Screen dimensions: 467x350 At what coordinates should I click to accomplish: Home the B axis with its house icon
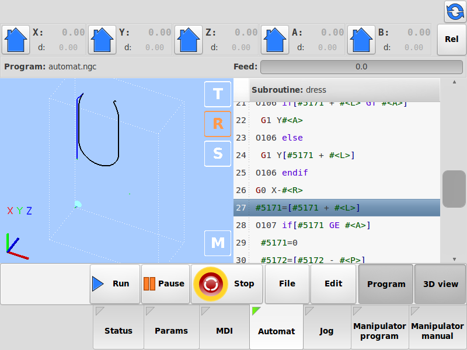click(x=361, y=40)
